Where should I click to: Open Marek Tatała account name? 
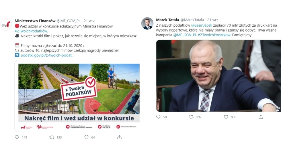167,20
